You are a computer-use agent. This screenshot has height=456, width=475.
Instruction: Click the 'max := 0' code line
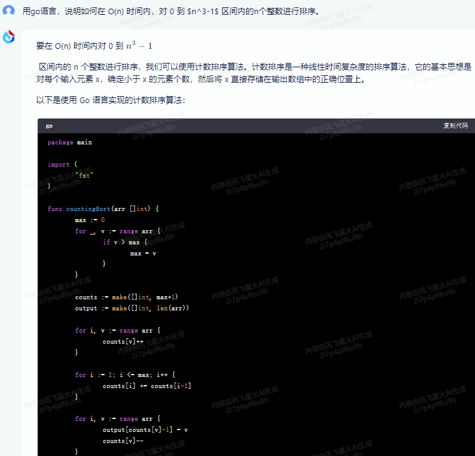click(89, 220)
